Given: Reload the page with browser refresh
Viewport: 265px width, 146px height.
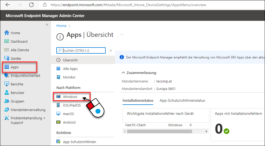Looking at the screenshot, I should click(31, 5).
